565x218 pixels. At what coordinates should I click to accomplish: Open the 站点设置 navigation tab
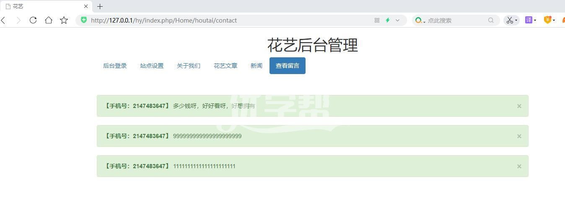coord(152,66)
